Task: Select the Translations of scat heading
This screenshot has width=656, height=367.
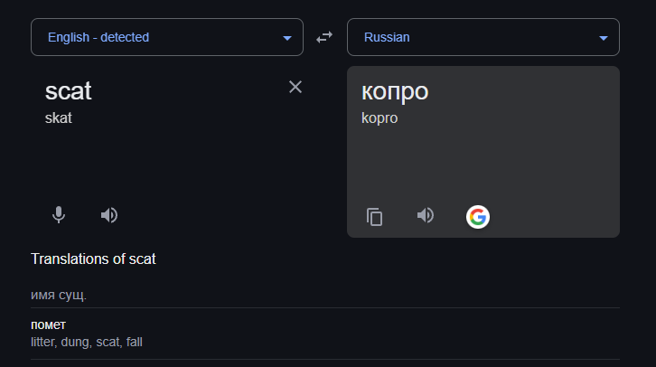Action: pos(93,259)
